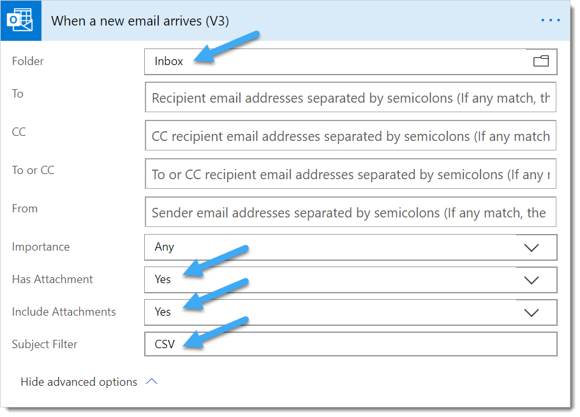Image resolution: width=580 pixels, height=417 pixels.
Task: Select the Importance field showing Any
Action: click(x=351, y=247)
